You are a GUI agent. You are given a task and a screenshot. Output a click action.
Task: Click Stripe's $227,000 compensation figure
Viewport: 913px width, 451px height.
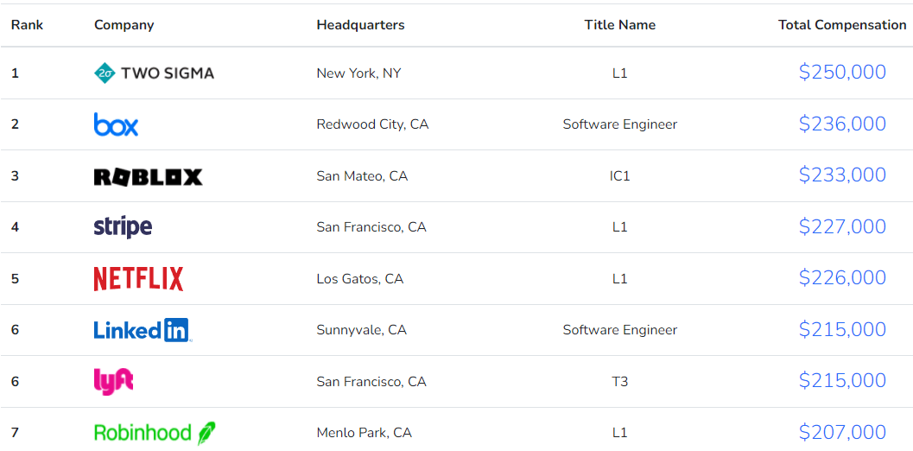click(842, 226)
